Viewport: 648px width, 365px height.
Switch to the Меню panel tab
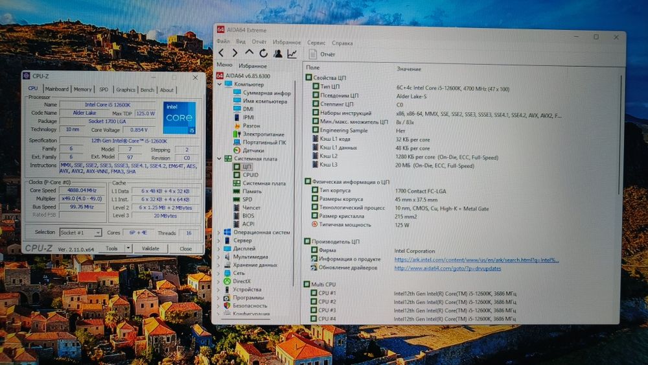(x=224, y=65)
